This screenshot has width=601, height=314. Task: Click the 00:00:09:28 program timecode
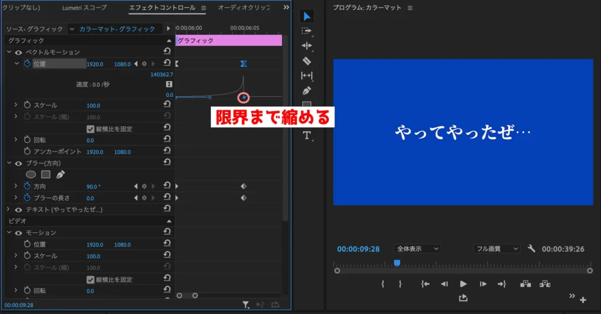(x=359, y=249)
